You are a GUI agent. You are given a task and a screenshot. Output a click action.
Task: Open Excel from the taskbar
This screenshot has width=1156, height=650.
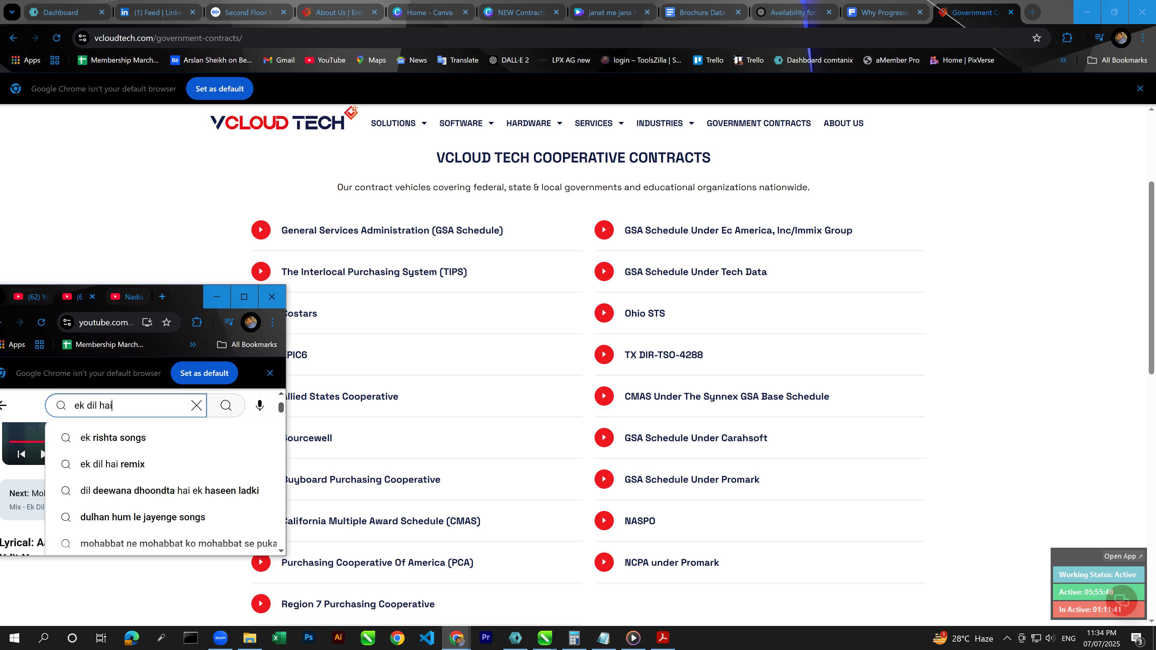tap(279, 638)
